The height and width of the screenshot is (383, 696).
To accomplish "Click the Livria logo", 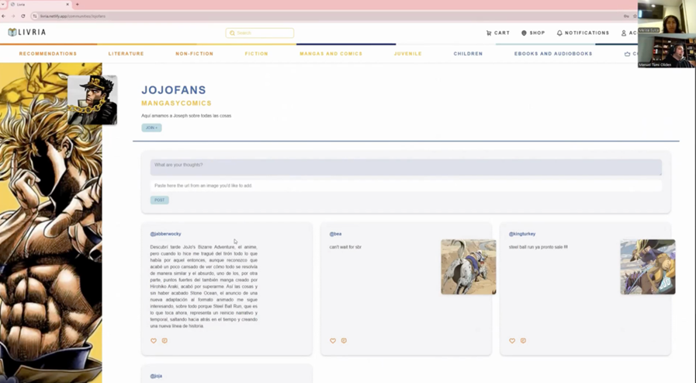I will click(x=26, y=32).
